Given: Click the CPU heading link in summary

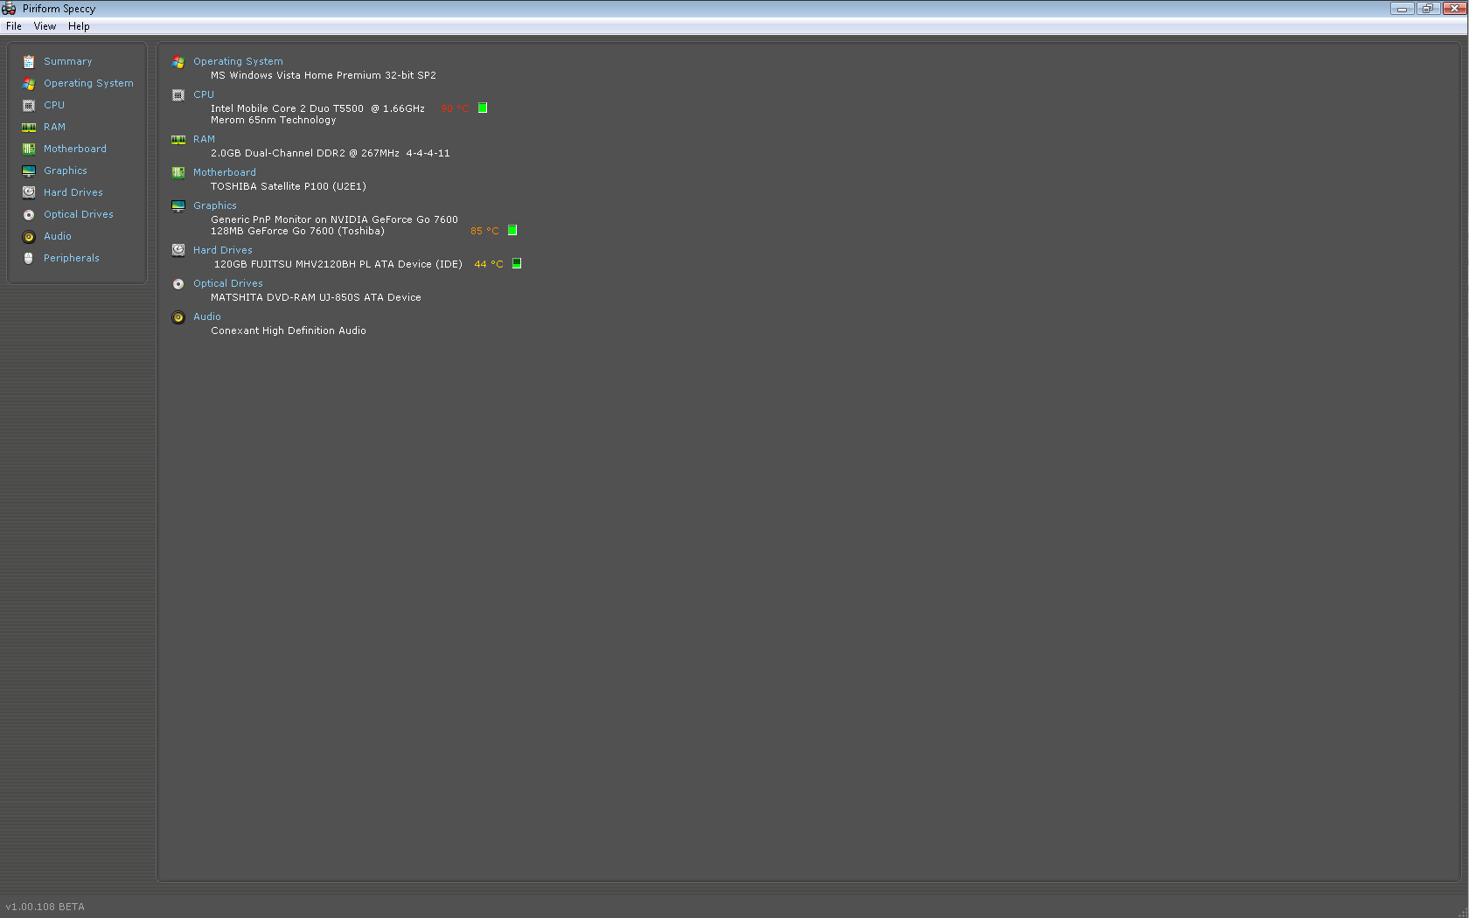Looking at the screenshot, I should click(x=204, y=94).
